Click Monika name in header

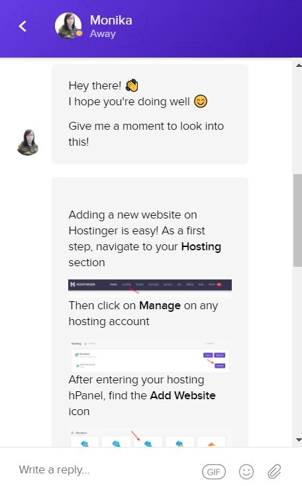click(111, 20)
